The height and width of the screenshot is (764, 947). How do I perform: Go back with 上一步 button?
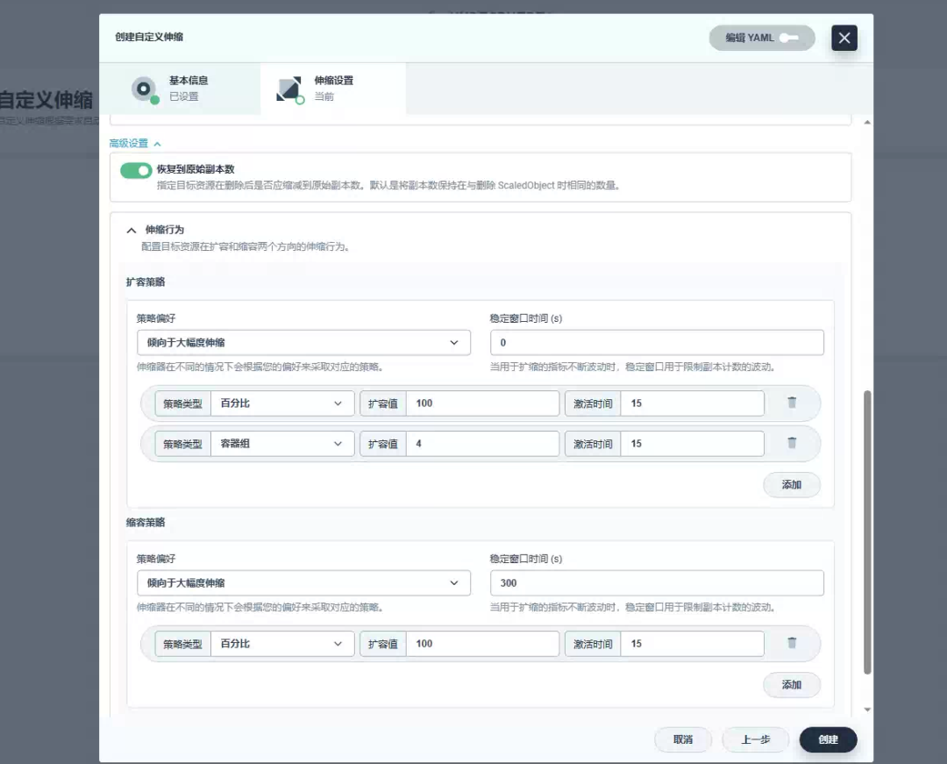(756, 739)
